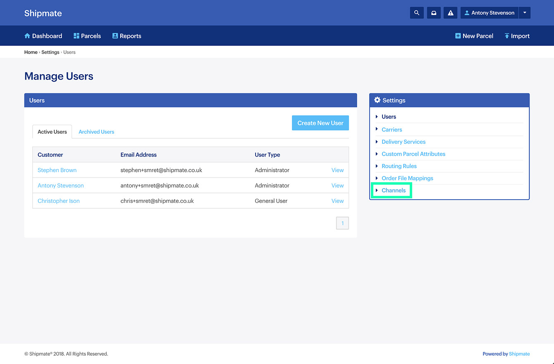Click New Parcel in the navigation bar
Image resolution: width=554 pixels, height=364 pixels.
point(474,36)
